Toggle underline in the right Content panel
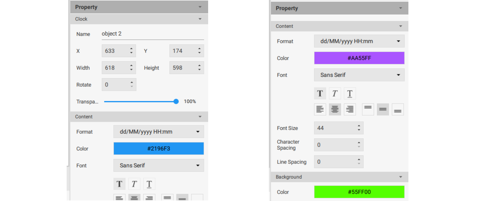The width and height of the screenshot is (497, 201). (x=350, y=93)
